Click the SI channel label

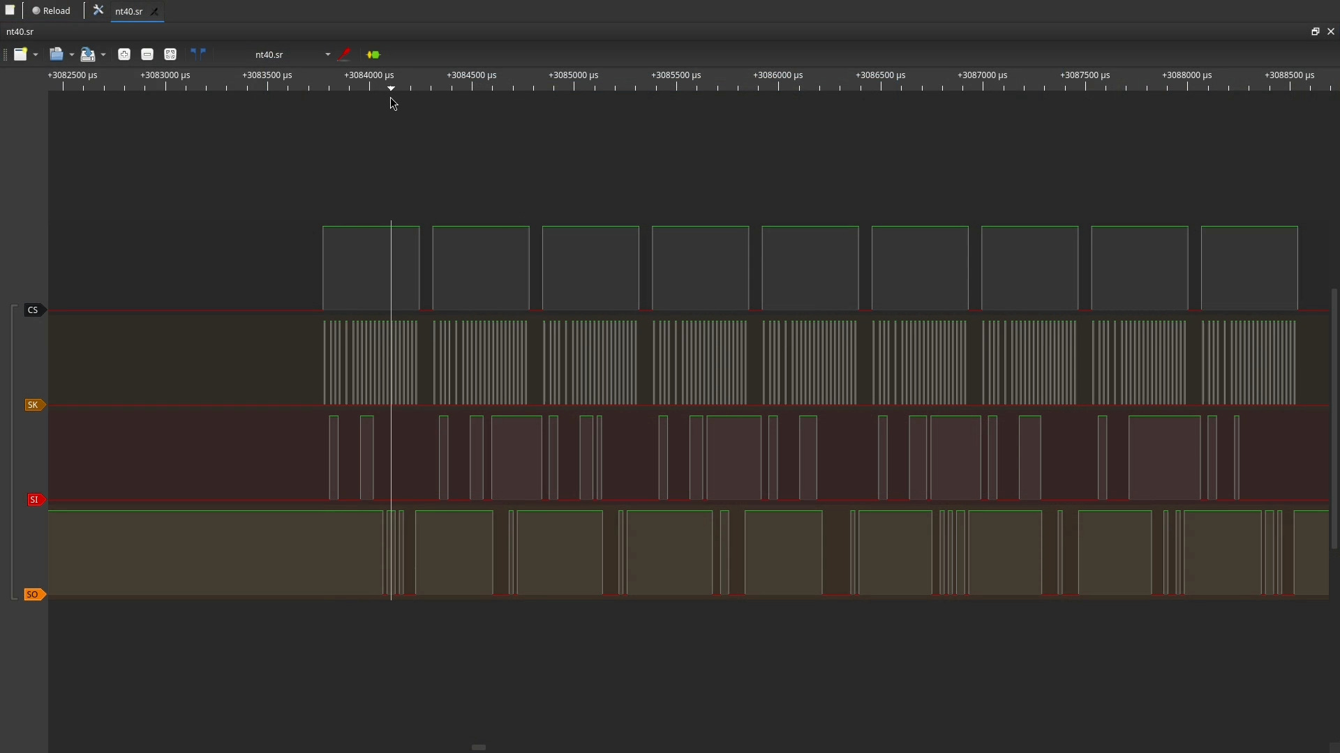pyautogui.click(x=34, y=500)
